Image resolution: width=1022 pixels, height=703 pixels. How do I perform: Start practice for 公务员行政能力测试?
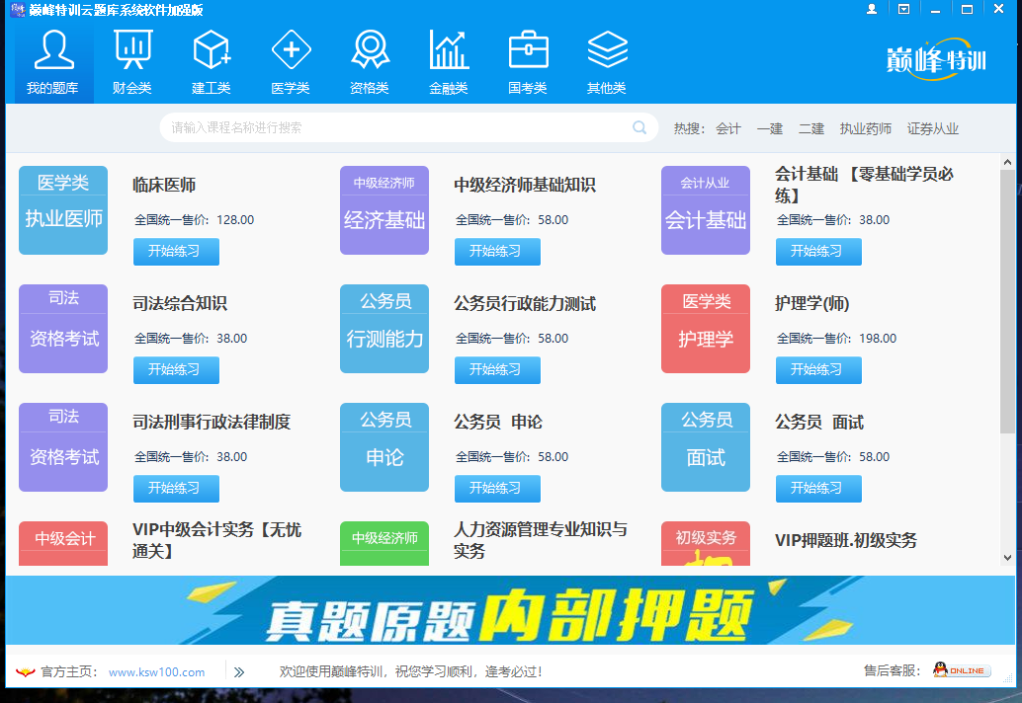[497, 369]
